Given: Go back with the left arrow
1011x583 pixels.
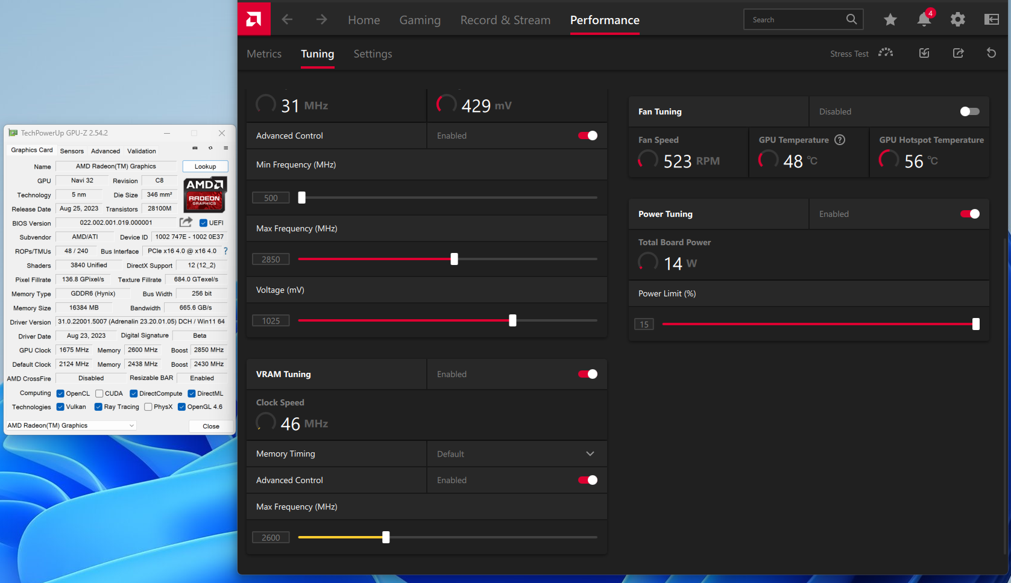Looking at the screenshot, I should pos(288,19).
